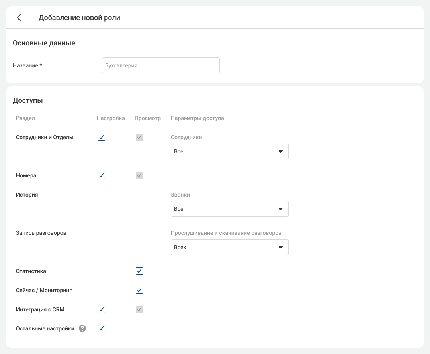Disable Просмотр for Статистика
The height and width of the screenshot is (354, 430).
click(x=139, y=271)
